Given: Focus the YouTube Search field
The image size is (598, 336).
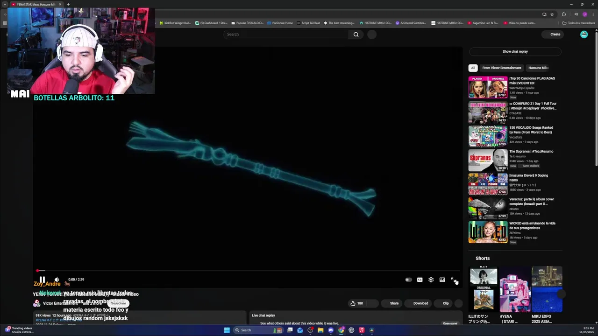Looking at the screenshot, I should [286, 34].
